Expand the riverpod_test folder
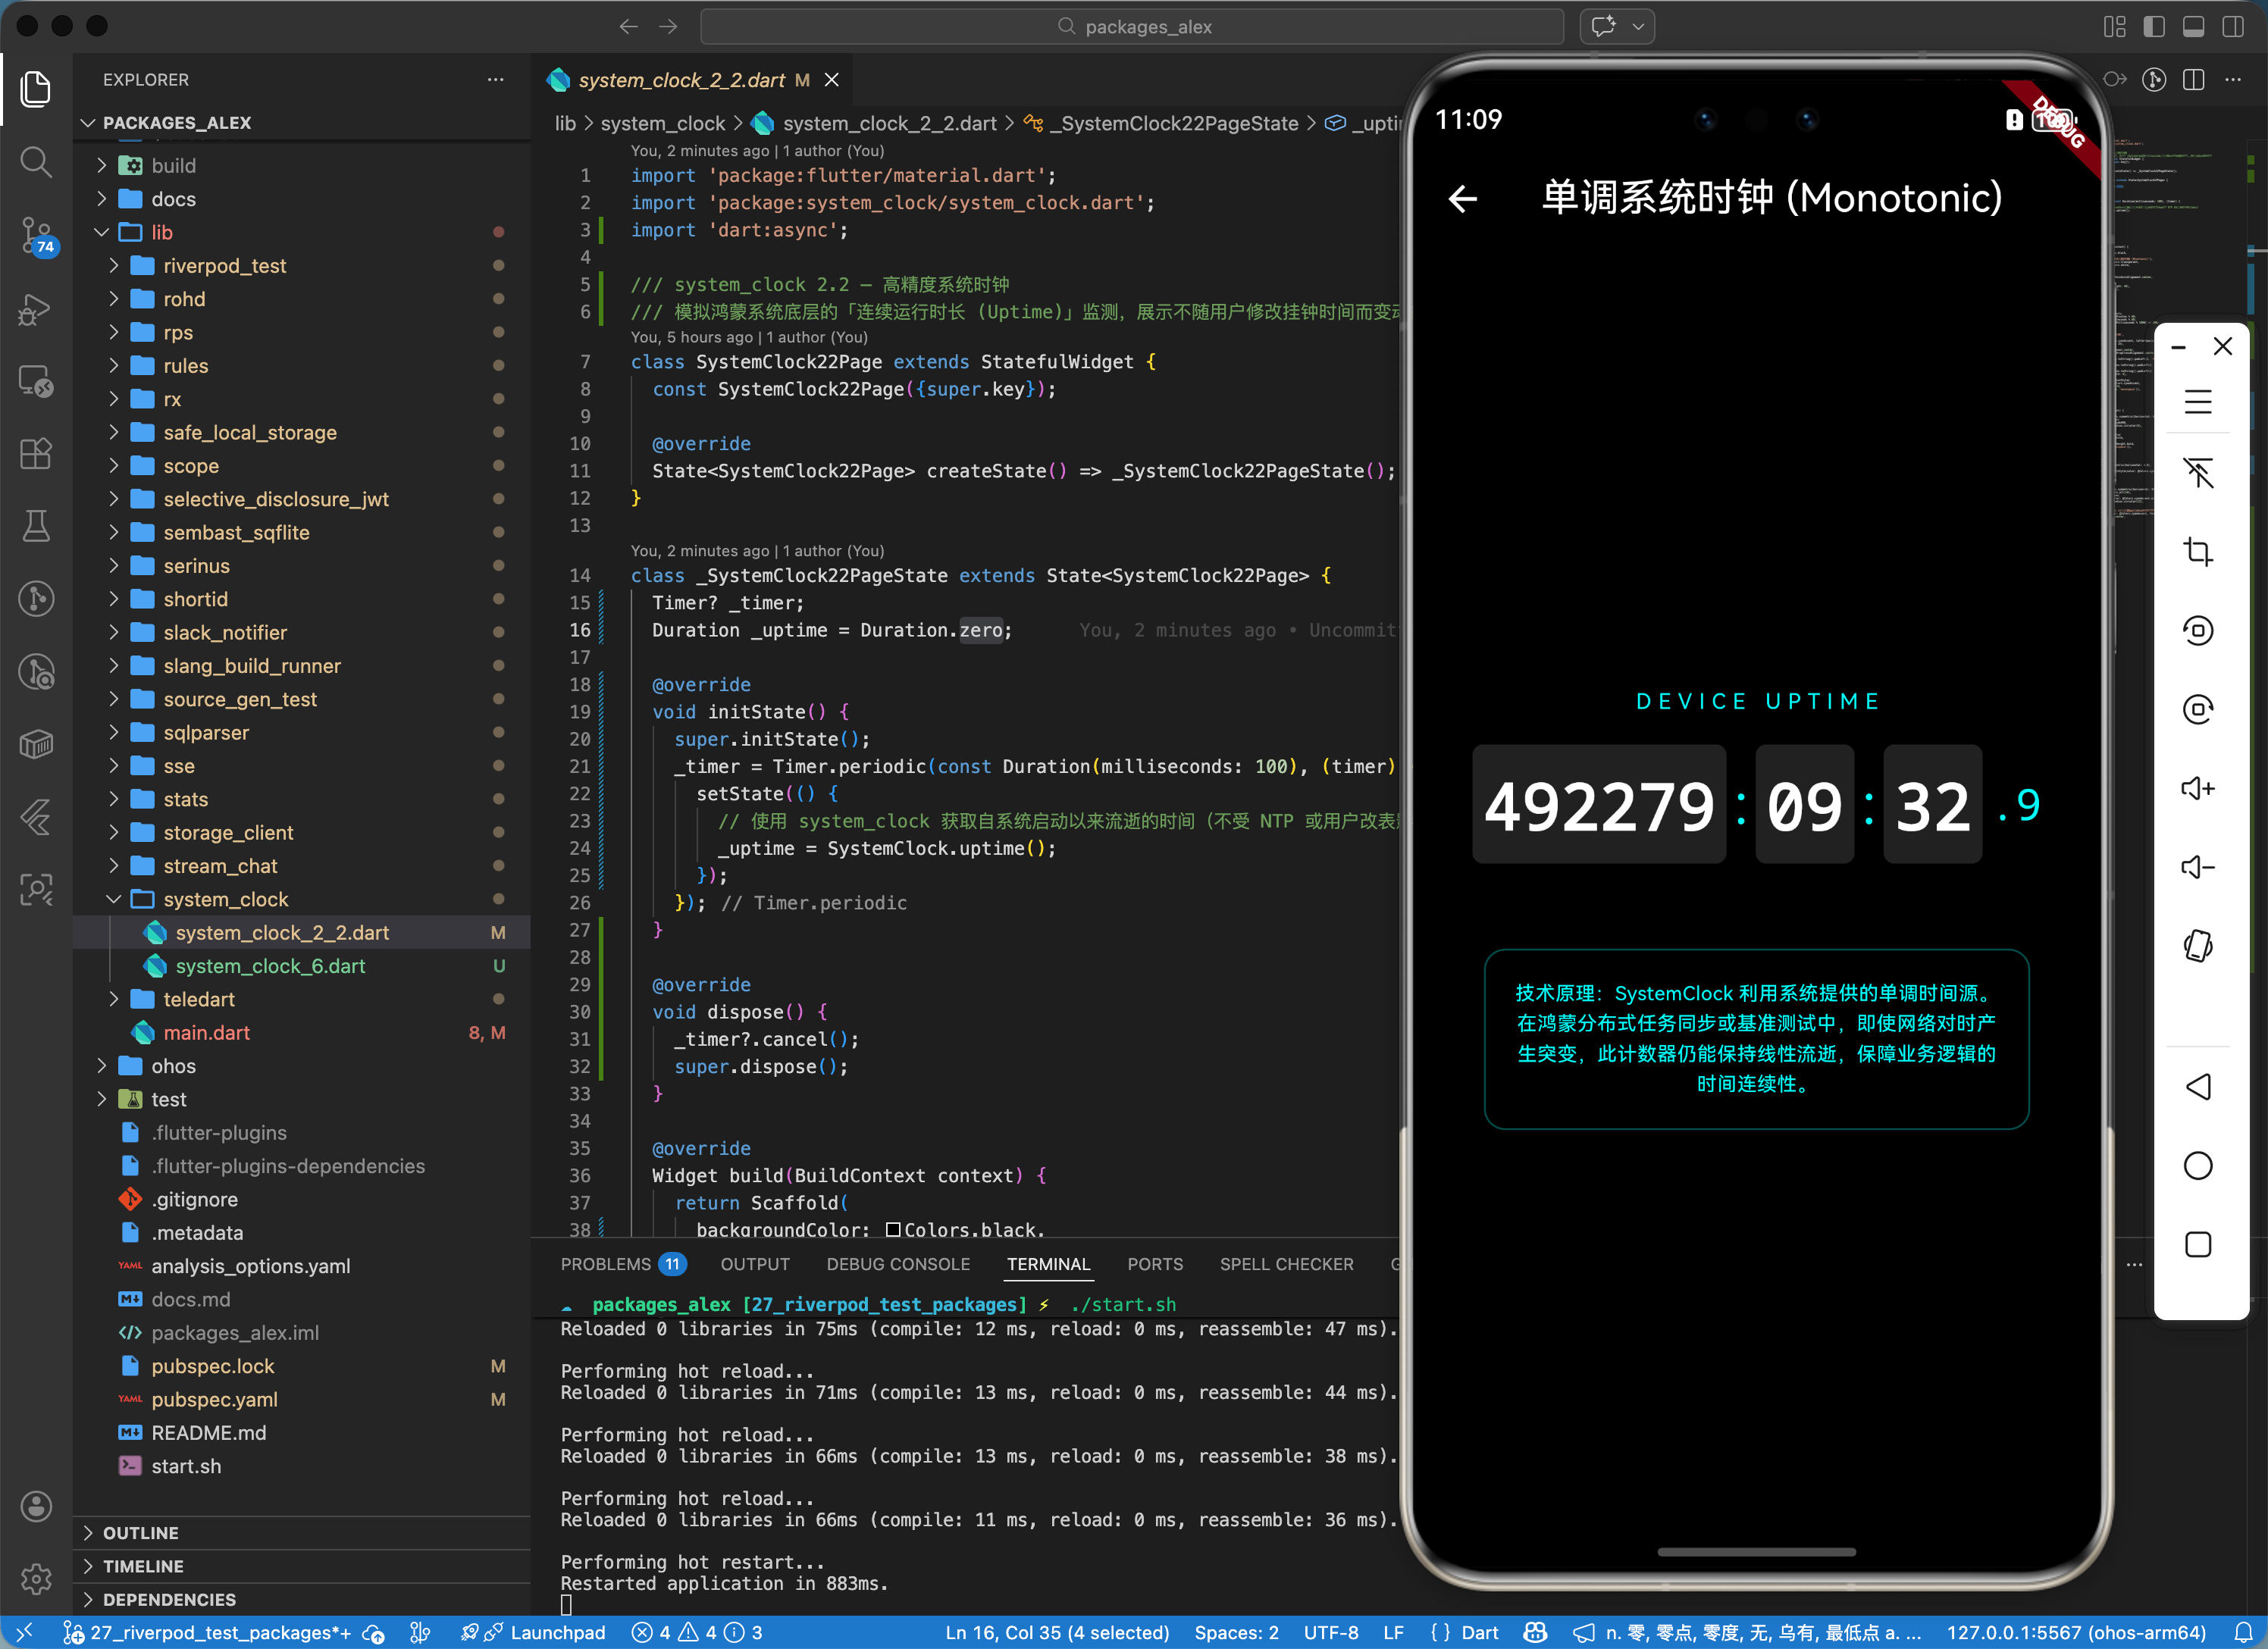The image size is (2268, 1649). click(224, 266)
